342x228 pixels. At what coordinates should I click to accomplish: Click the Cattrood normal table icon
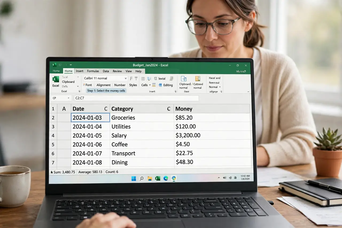pyautogui.click(x=198, y=78)
